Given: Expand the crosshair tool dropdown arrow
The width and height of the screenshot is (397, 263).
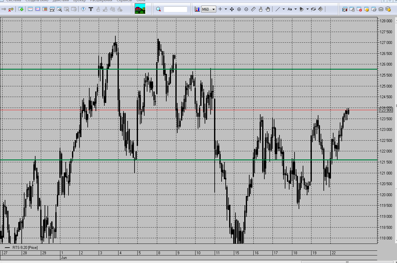Looking at the screenshot, I should [226, 9].
